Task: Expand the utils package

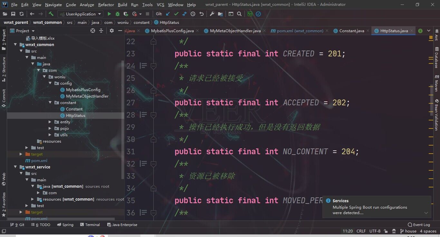Action: coord(50,135)
